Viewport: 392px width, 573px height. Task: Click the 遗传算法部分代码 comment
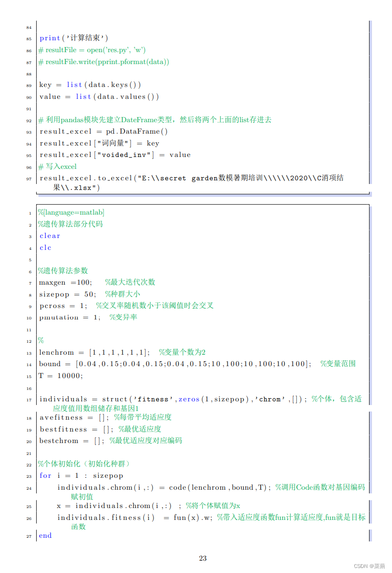(x=71, y=224)
